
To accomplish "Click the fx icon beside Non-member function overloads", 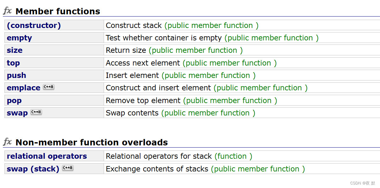I will coord(7,142).
